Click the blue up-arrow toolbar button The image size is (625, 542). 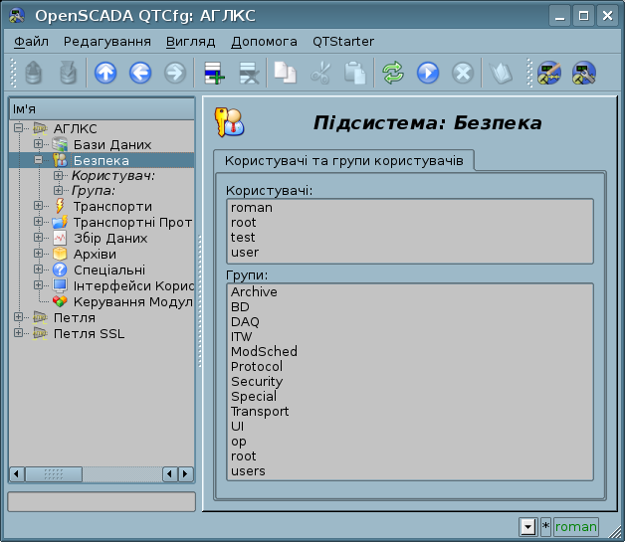pos(104,73)
